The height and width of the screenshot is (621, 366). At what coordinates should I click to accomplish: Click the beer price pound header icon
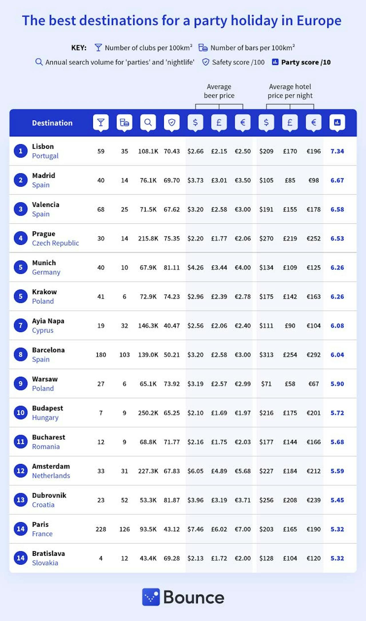219,122
